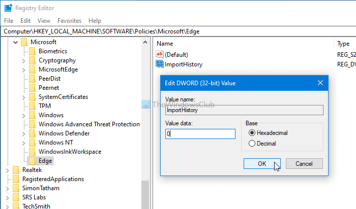Image resolution: width=356 pixels, height=209 pixels.
Task: Expand the MicrosoftEdge key
Action: click(x=23, y=69)
